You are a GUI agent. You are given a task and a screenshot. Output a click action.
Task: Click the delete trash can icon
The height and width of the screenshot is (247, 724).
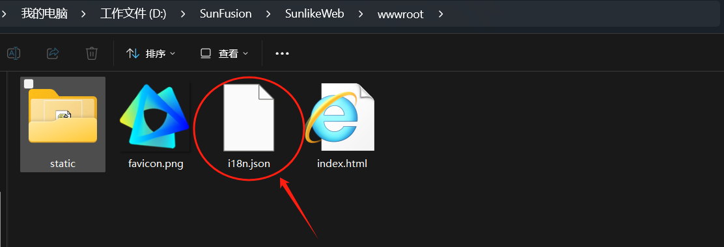pos(92,53)
